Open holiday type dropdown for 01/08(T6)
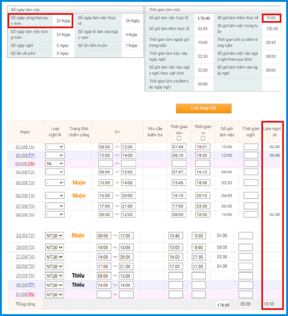288x316 pixels. pyautogui.click(x=54, y=147)
